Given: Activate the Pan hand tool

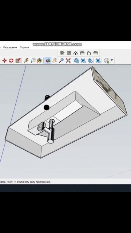Looking at the screenshot, I should (x=55, y=61).
